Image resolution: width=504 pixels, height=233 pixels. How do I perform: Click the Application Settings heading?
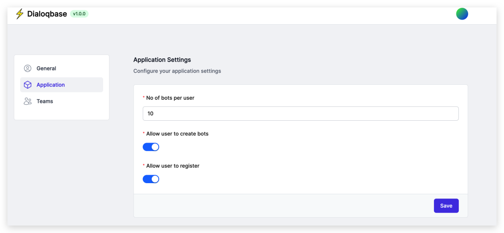(x=162, y=60)
